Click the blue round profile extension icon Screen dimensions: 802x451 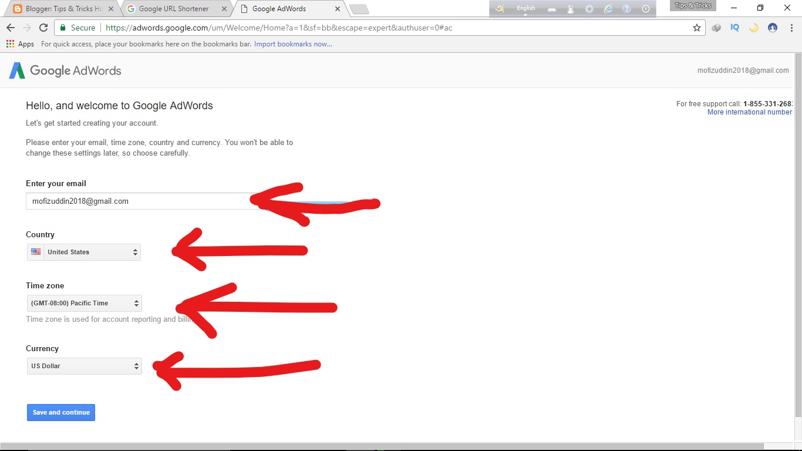click(773, 28)
